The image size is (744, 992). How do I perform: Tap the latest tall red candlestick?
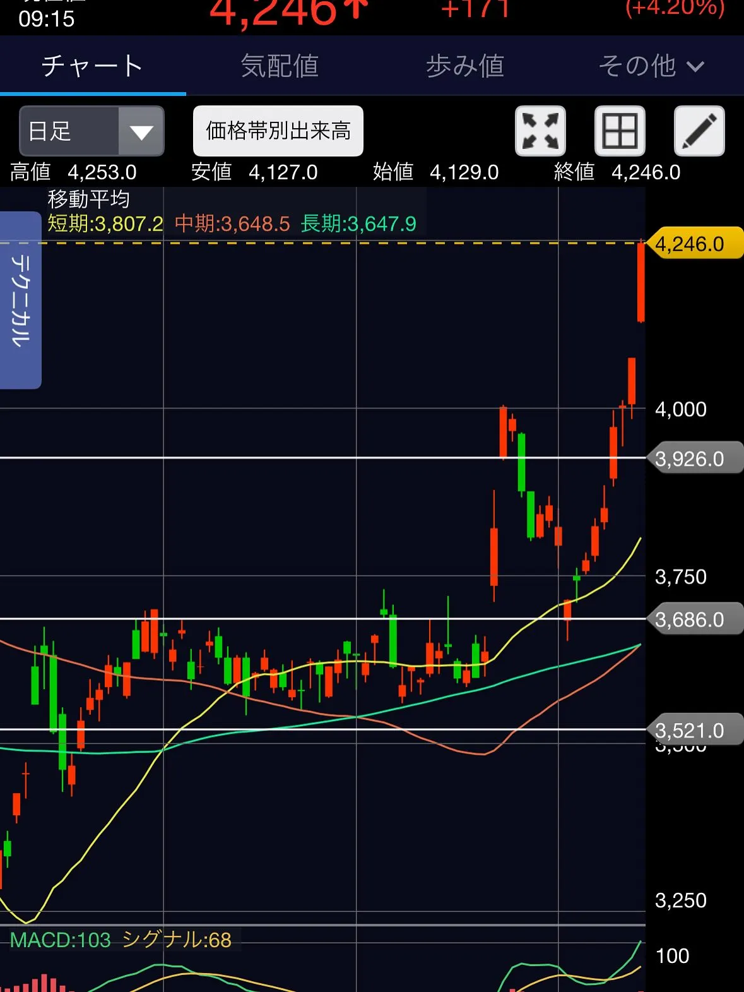pos(641,282)
